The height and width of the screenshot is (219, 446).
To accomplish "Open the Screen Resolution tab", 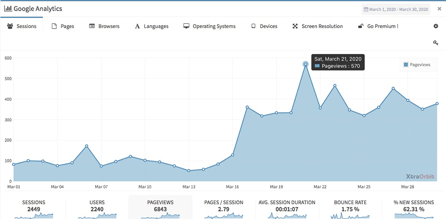I will tap(318, 26).
